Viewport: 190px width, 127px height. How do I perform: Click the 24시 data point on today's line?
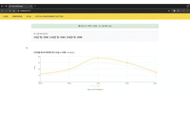tap(156, 72)
